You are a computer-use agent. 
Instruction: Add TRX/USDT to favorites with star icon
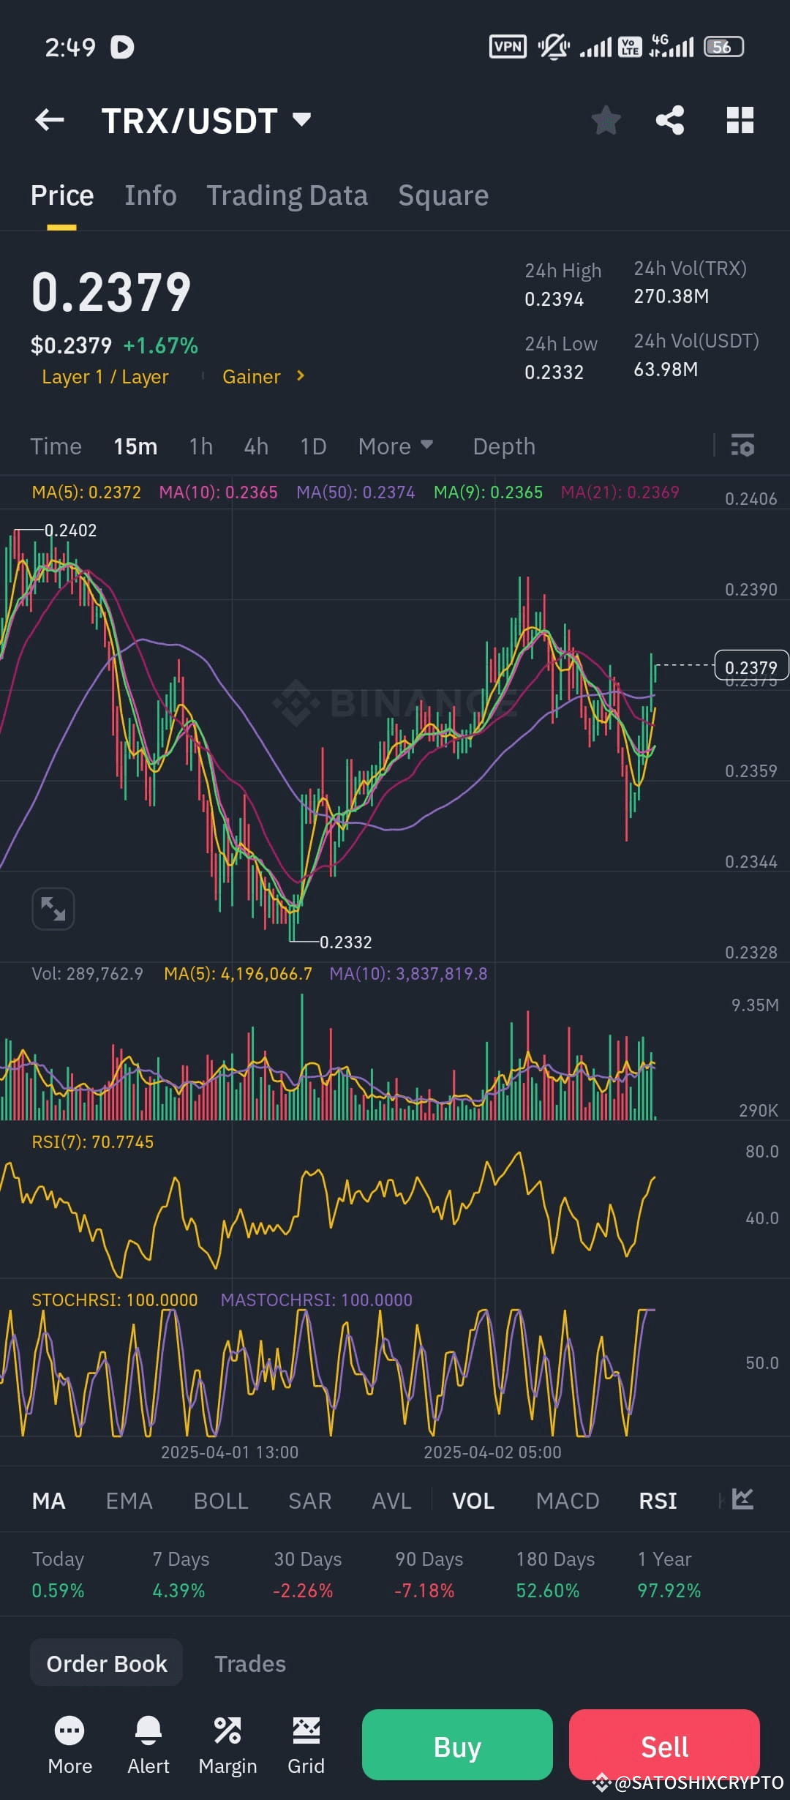[x=606, y=120]
